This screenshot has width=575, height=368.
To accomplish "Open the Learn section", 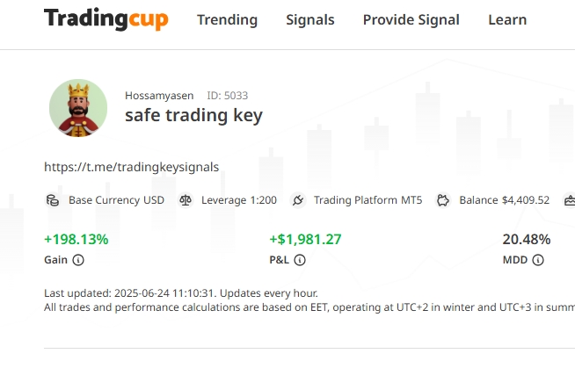I will [507, 20].
